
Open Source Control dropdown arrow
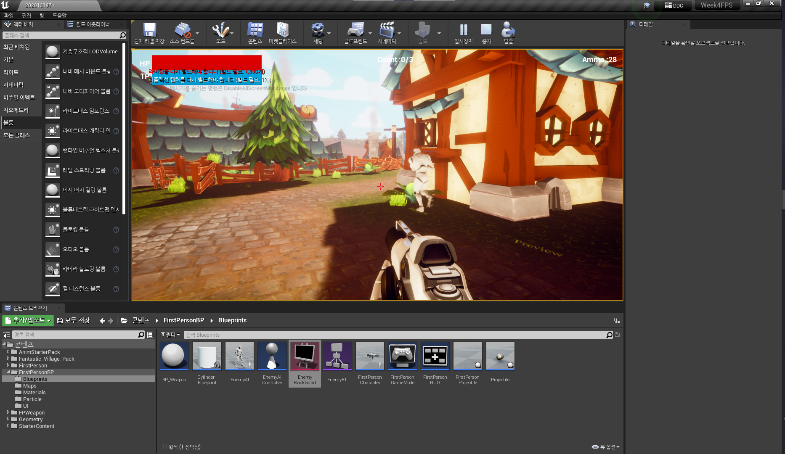(x=197, y=33)
